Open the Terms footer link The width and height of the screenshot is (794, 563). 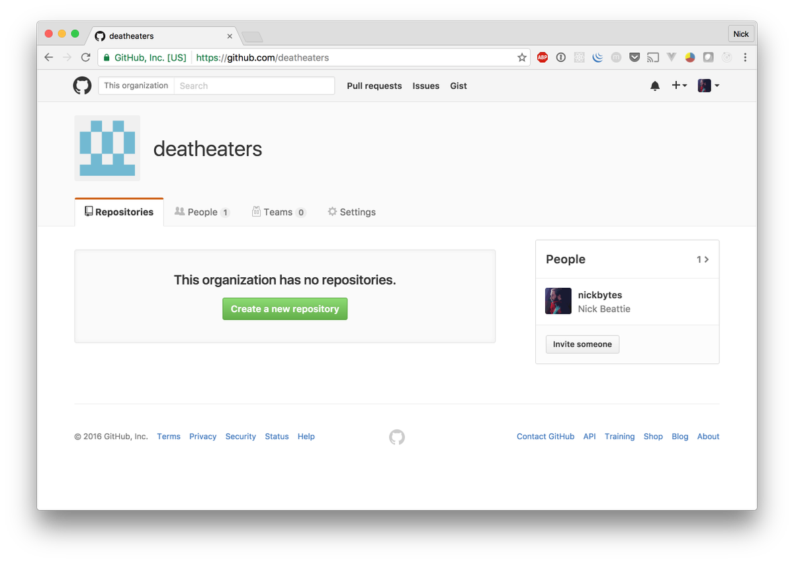click(169, 437)
